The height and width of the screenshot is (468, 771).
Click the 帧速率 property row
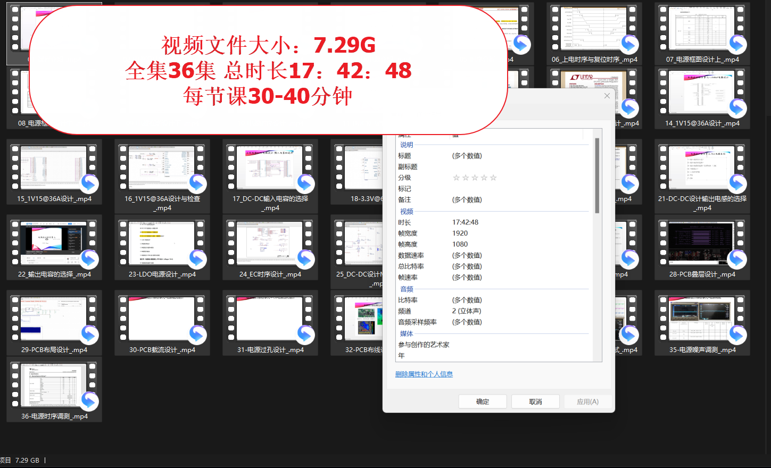point(493,278)
